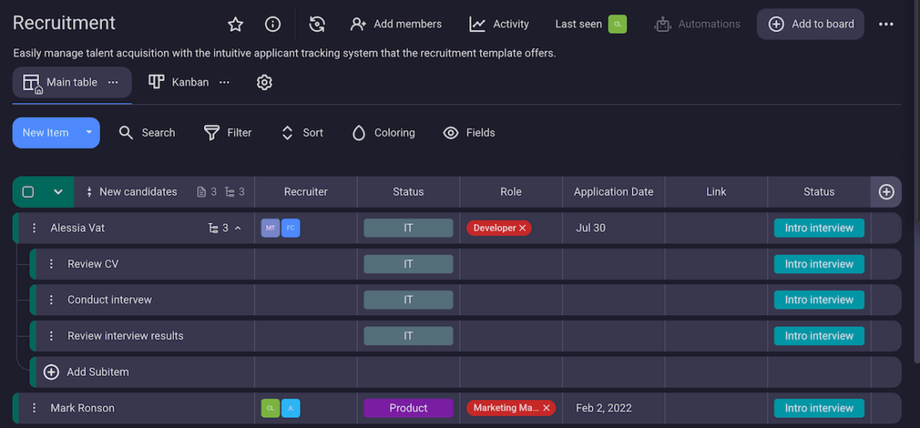This screenshot has height=428, width=920.
Task: Open the Activity log
Action: [x=499, y=25]
